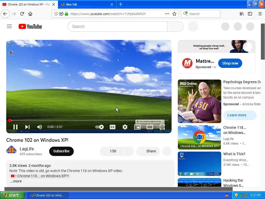Click the video title Chrome 102 on Windows XP!
The height and width of the screenshot is (199, 265).
(37, 140)
